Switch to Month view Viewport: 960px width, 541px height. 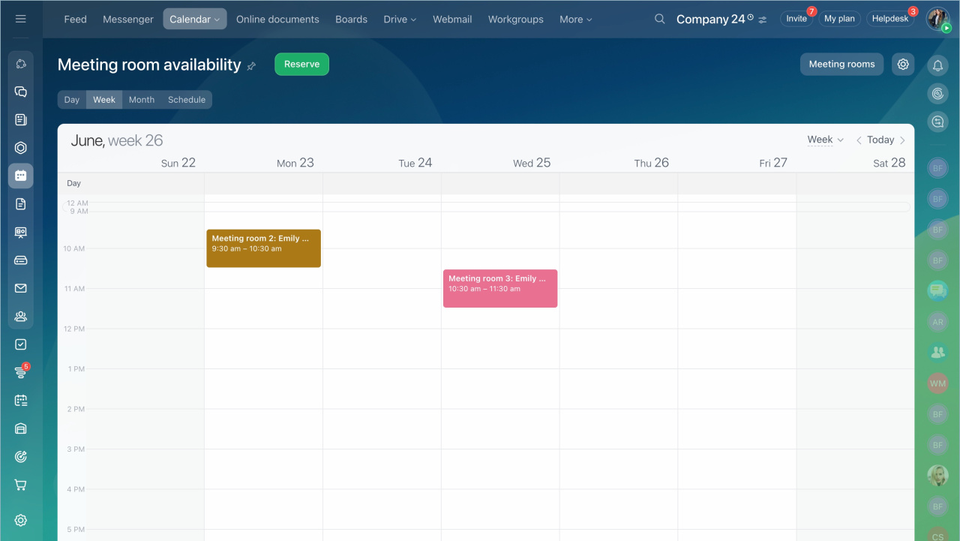[141, 100]
